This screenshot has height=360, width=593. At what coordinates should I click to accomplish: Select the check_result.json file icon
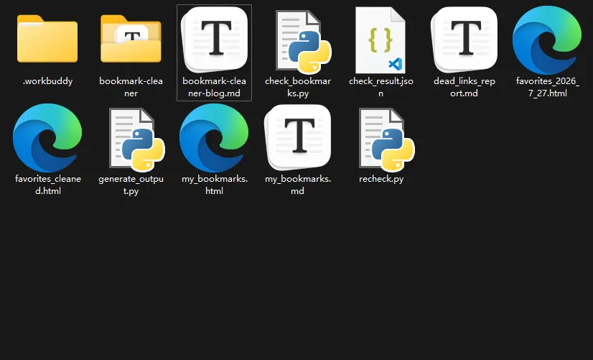click(380, 40)
